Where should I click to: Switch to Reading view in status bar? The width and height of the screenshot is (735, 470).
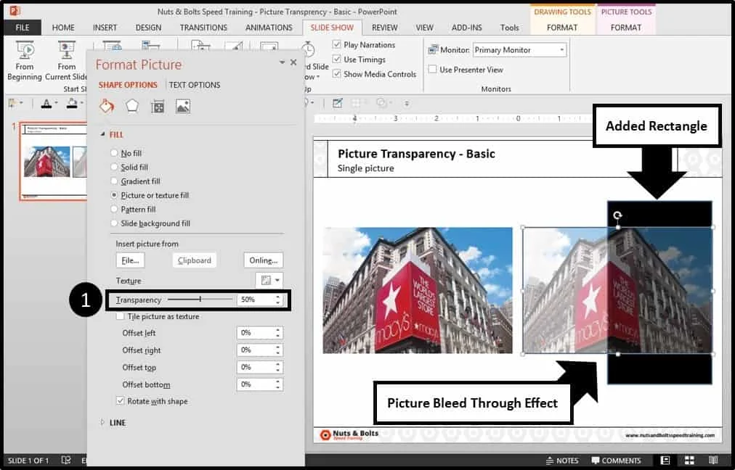(713, 461)
